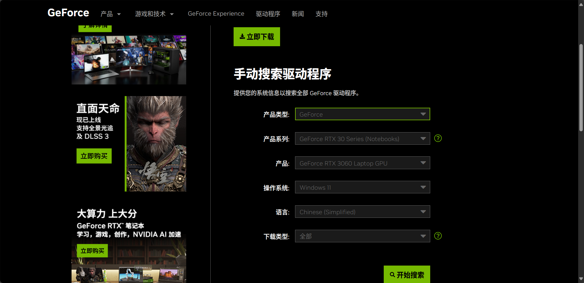Open the 驱动程序 navigation link

point(268,14)
